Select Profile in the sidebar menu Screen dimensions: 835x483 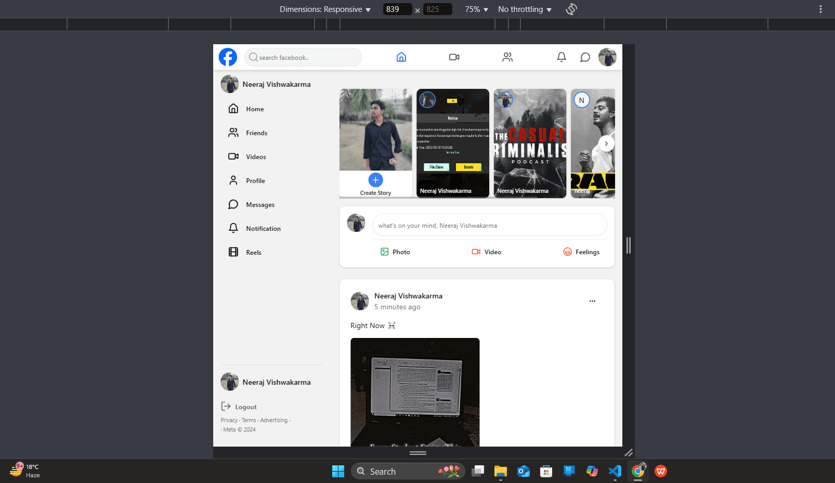click(x=255, y=180)
